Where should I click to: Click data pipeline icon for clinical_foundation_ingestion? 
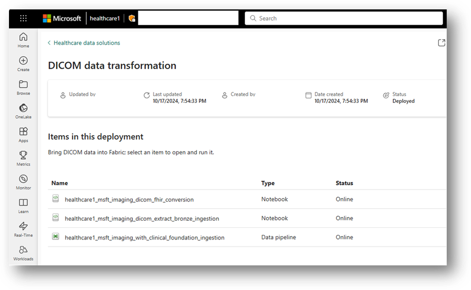coord(56,236)
